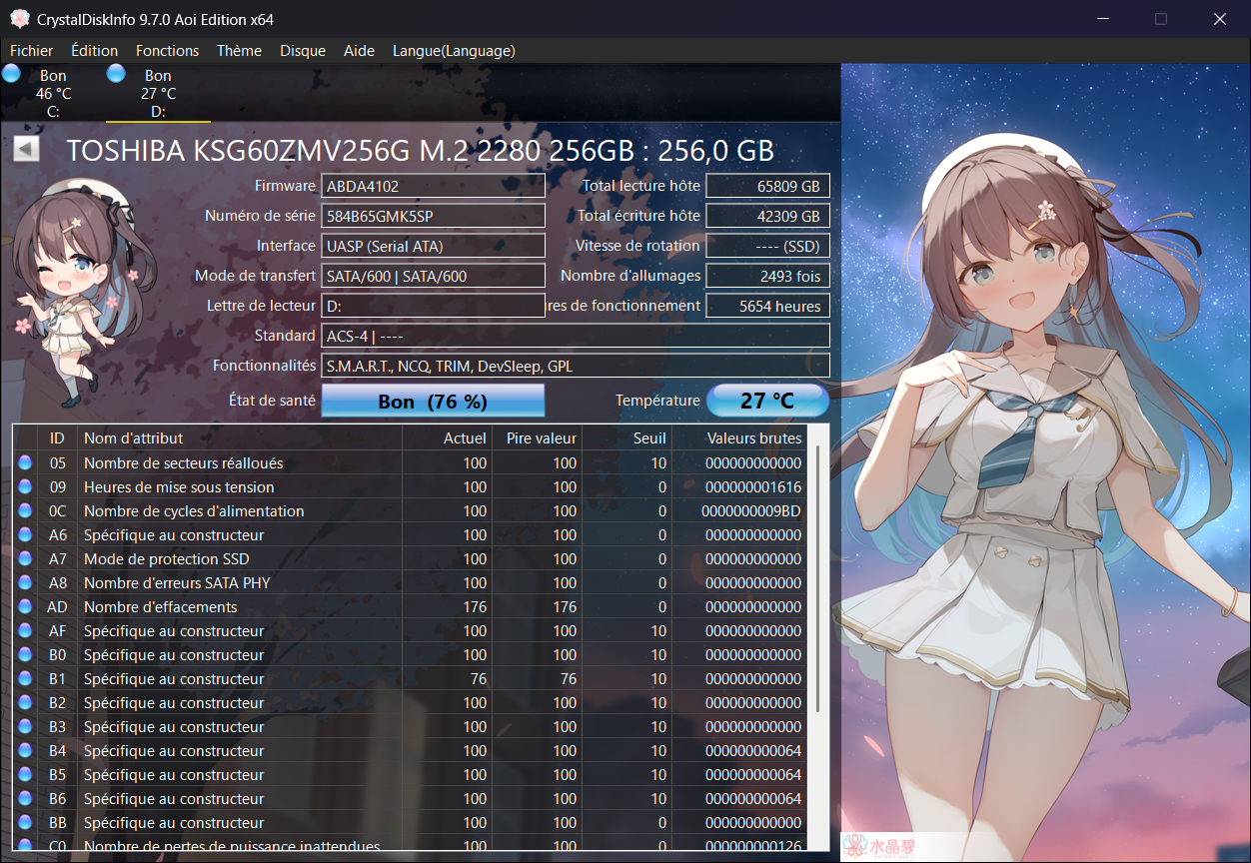Click the ID column header

[x=57, y=437]
